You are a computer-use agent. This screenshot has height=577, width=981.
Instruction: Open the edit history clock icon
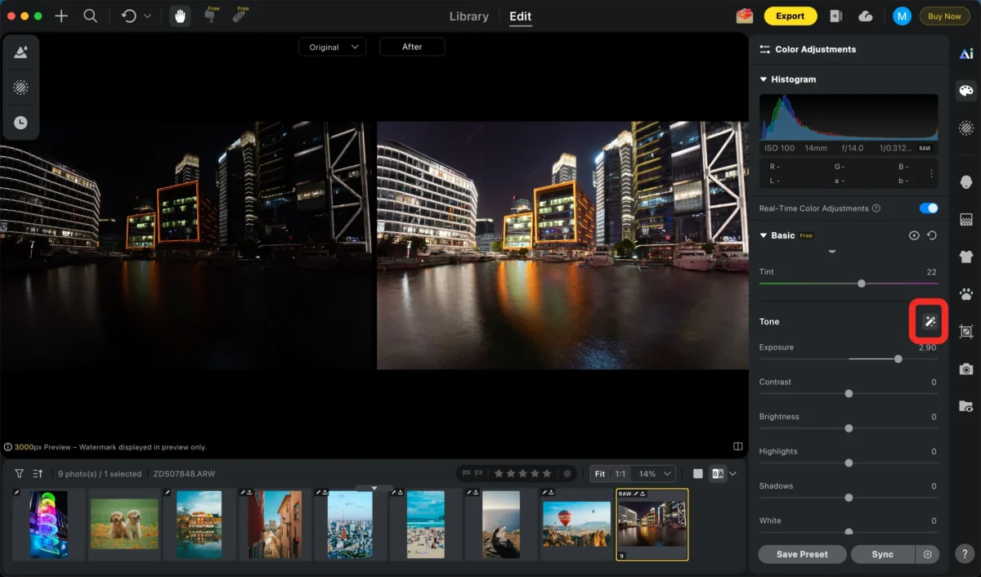point(20,123)
